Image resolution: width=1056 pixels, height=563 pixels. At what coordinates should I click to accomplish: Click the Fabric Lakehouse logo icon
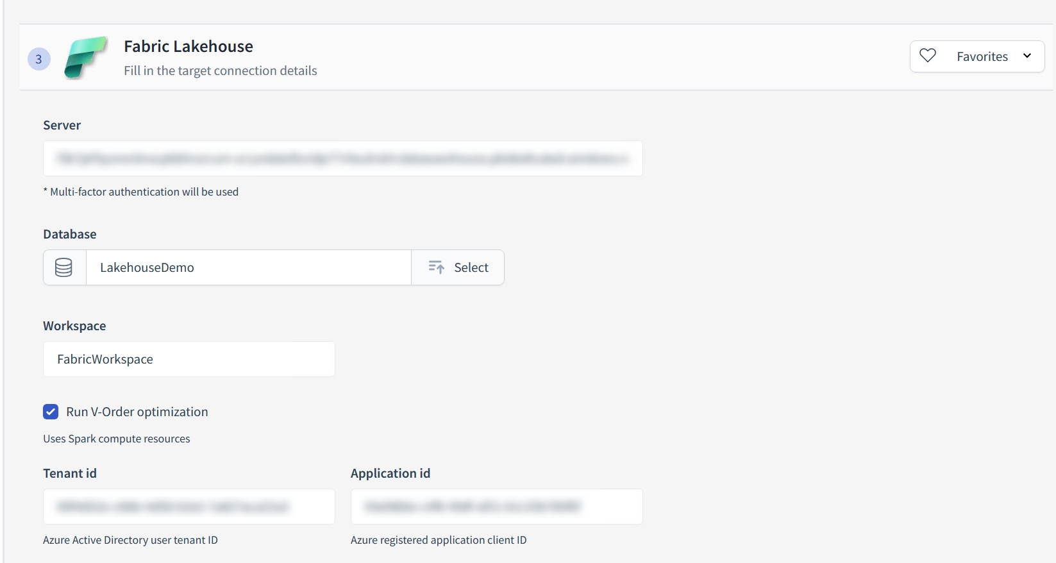tap(85, 58)
